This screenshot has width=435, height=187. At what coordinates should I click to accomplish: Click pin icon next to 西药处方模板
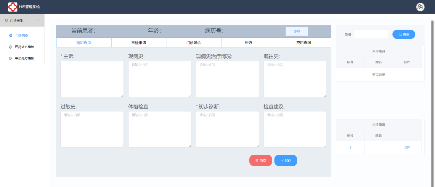(11, 47)
